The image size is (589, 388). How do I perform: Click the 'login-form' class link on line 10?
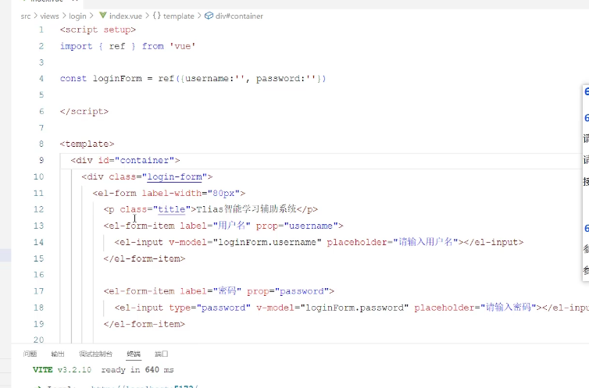[175, 176]
